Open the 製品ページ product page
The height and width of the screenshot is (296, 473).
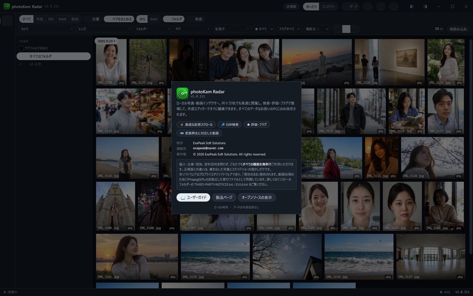point(224,197)
